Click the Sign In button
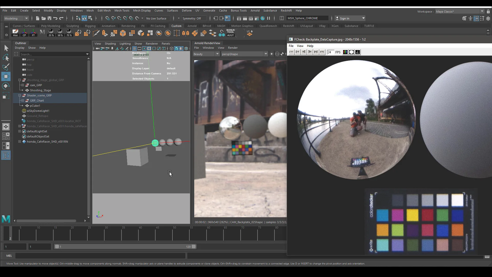The width and height of the screenshot is (492, 277). (x=345, y=18)
